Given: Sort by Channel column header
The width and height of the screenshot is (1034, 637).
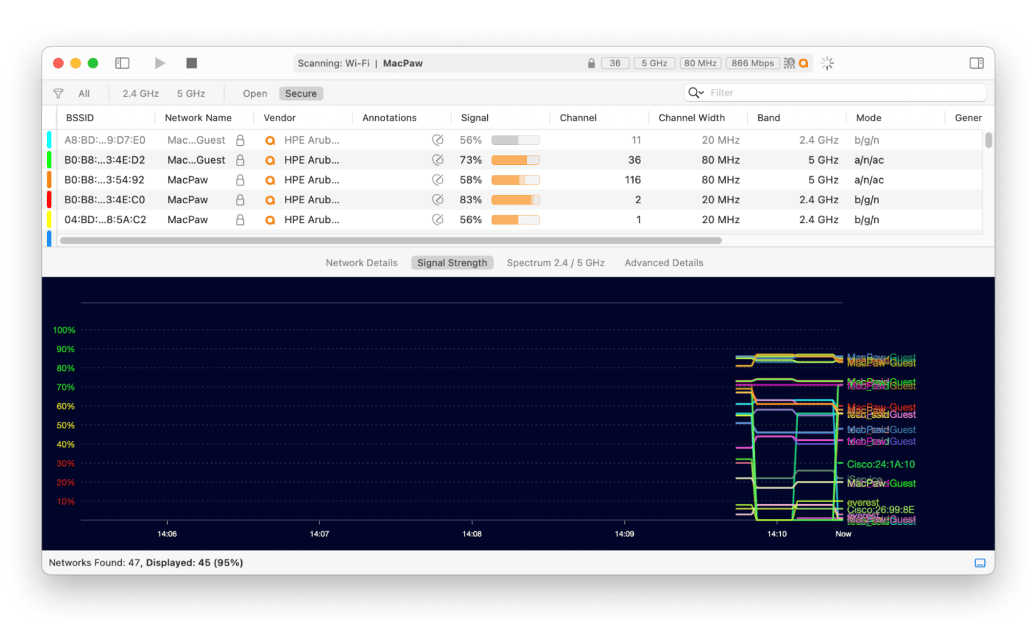Looking at the screenshot, I should (x=578, y=118).
